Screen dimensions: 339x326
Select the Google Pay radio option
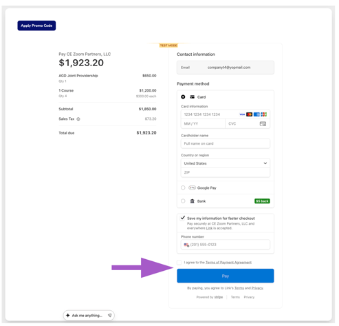183,188
